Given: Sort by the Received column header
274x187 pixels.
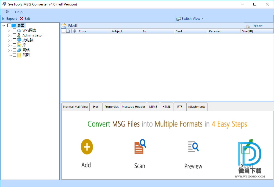Looking at the screenshot, I should [224, 31].
